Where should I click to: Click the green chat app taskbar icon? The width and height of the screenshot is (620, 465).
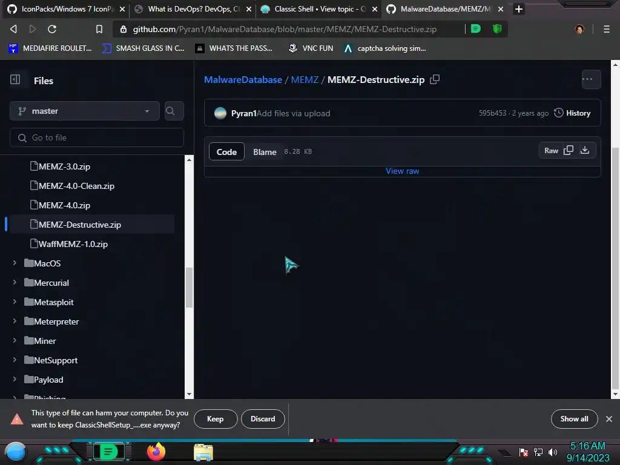pyautogui.click(x=109, y=452)
